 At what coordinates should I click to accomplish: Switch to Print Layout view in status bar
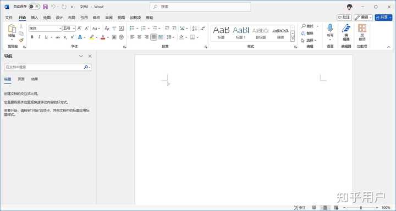tap(325, 208)
